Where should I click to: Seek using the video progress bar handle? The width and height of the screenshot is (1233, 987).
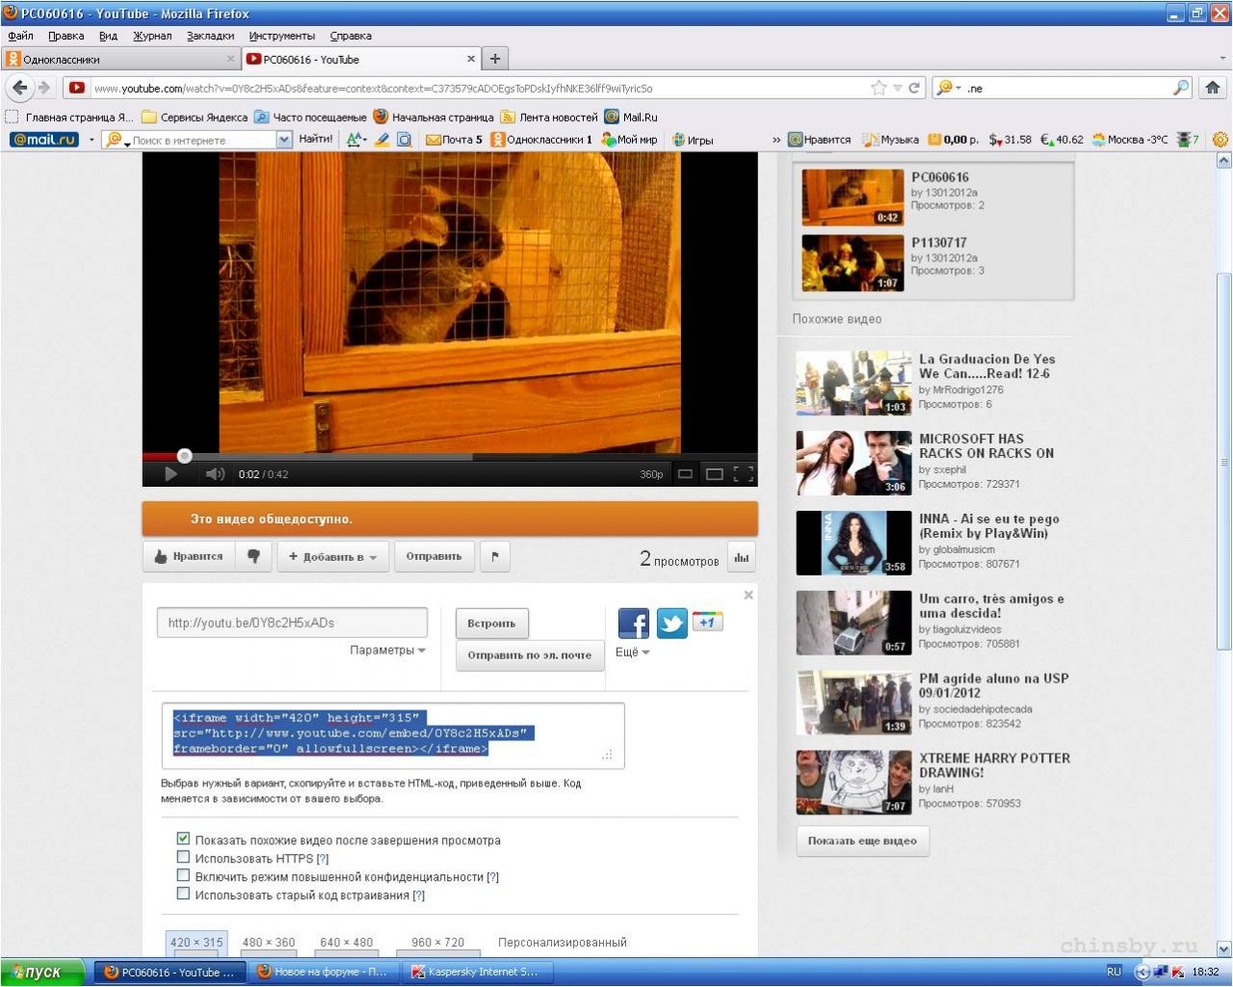click(x=184, y=456)
